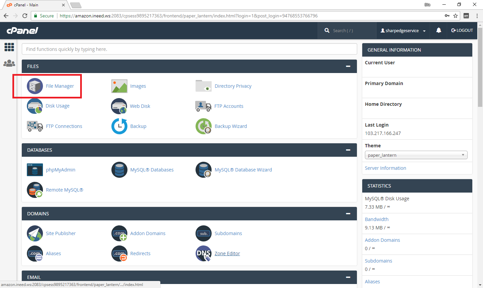Open the cPanel home grid icon
Viewport: 483px width, 288px height.
[9, 47]
